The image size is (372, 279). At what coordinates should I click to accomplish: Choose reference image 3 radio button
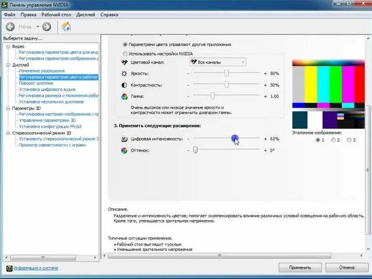tap(349, 140)
